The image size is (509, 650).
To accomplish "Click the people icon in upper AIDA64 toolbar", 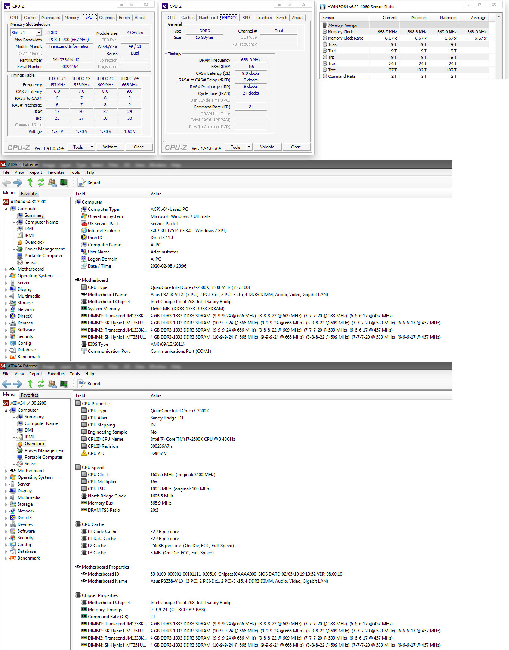I will click(52, 182).
